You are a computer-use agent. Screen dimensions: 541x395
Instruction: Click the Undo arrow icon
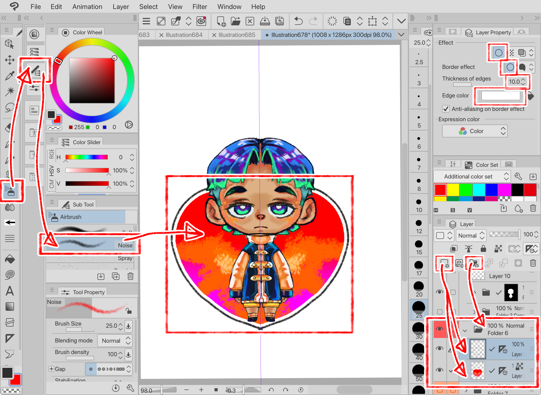[299, 21]
